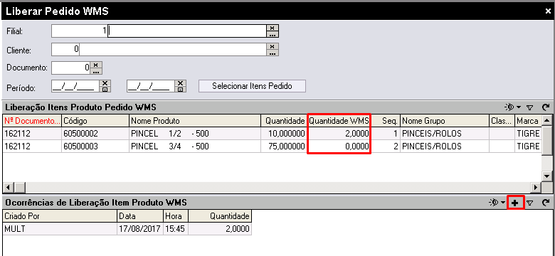The image size is (555, 256).
Task: Sort by Código column header
Action: tap(95, 121)
